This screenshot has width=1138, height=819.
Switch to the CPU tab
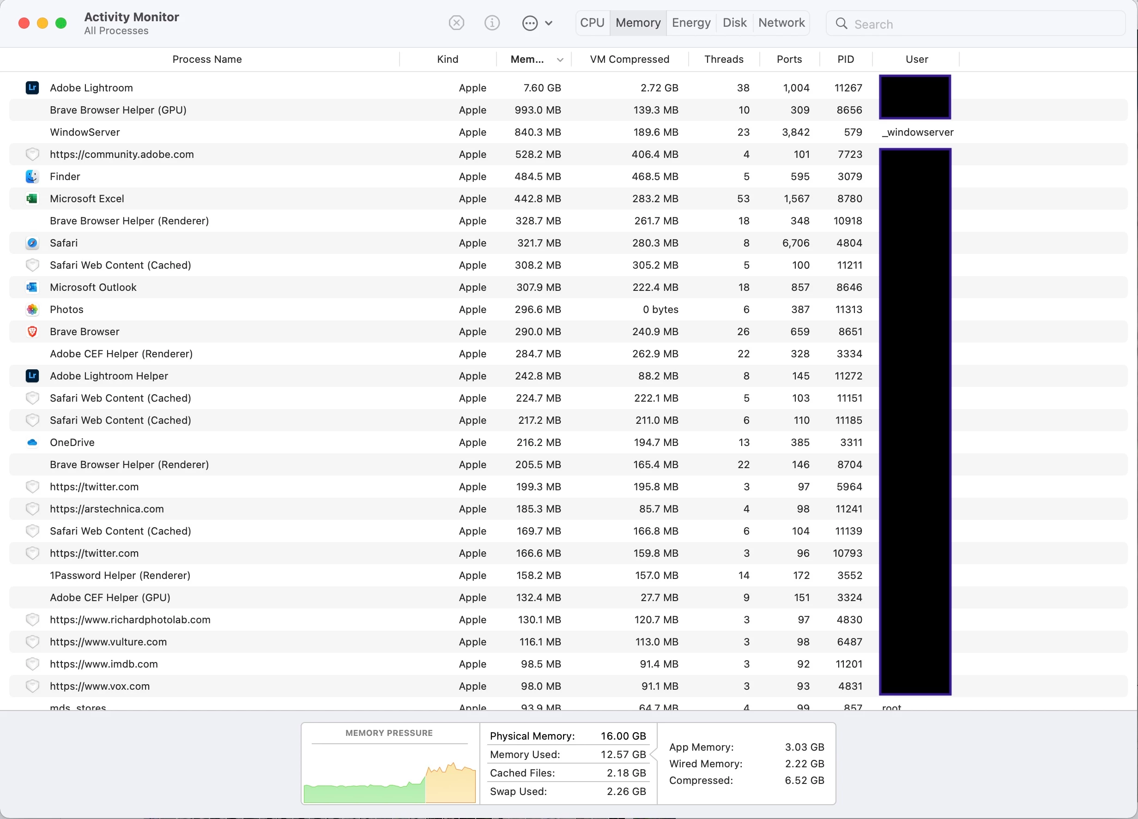592,23
